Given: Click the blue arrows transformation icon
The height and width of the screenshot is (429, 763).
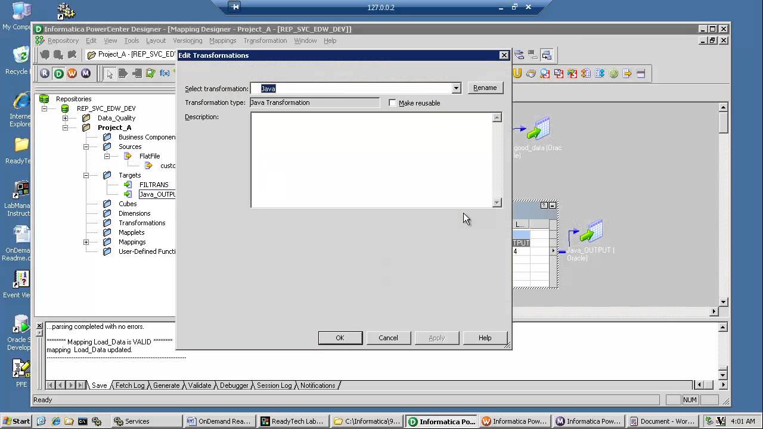Looking at the screenshot, I should pyautogui.click(x=600, y=73).
